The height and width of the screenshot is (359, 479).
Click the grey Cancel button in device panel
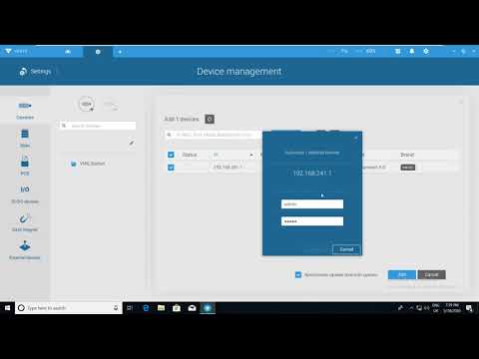pos(432,274)
